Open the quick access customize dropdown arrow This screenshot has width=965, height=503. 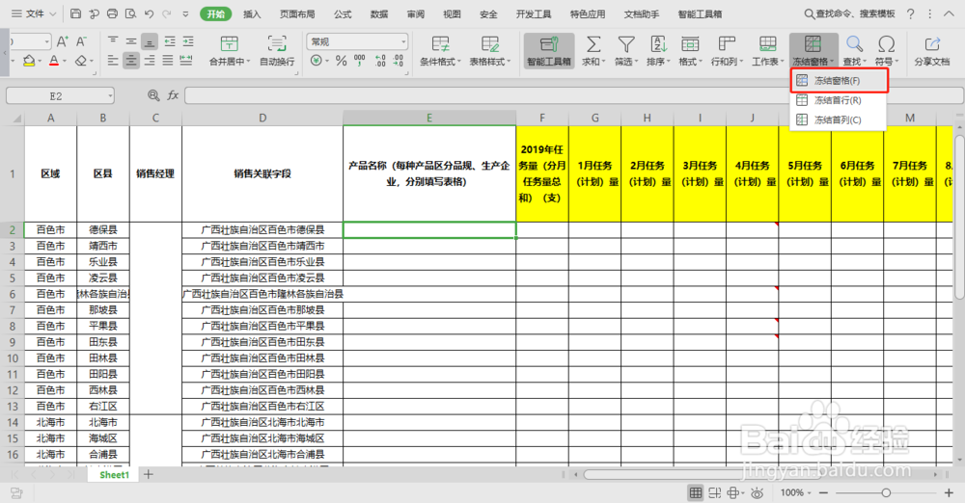[x=186, y=13]
